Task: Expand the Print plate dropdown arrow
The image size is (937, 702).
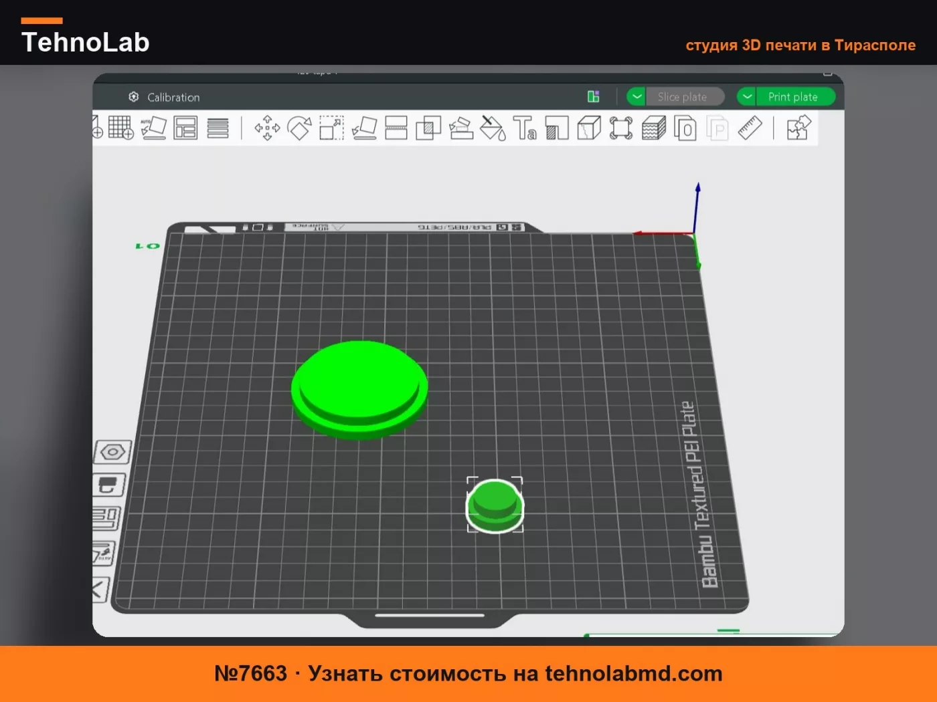Action: coord(747,97)
